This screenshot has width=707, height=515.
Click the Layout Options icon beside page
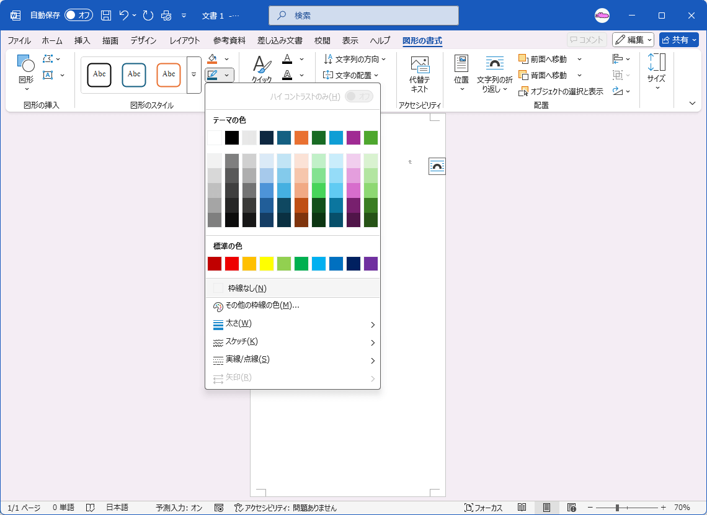point(437,166)
